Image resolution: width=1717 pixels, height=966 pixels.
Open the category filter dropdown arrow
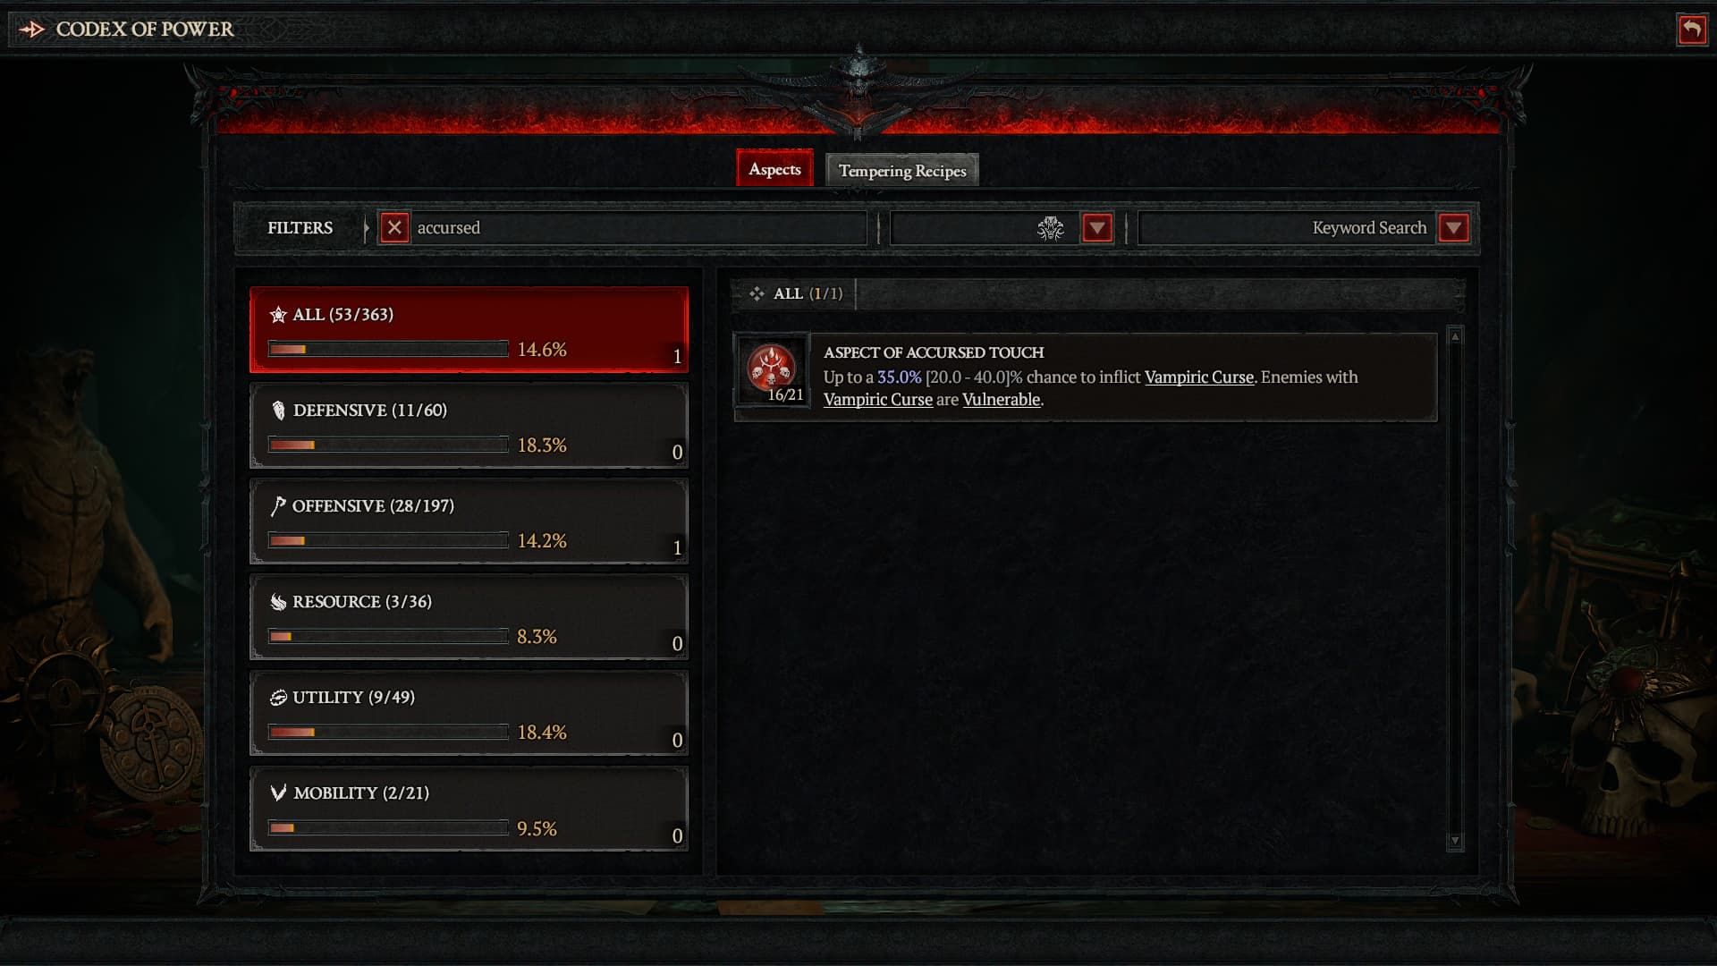click(x=1095, y=226)
